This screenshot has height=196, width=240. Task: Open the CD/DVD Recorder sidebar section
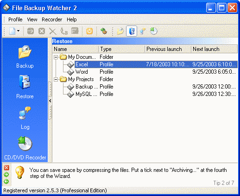pos(25,148)
